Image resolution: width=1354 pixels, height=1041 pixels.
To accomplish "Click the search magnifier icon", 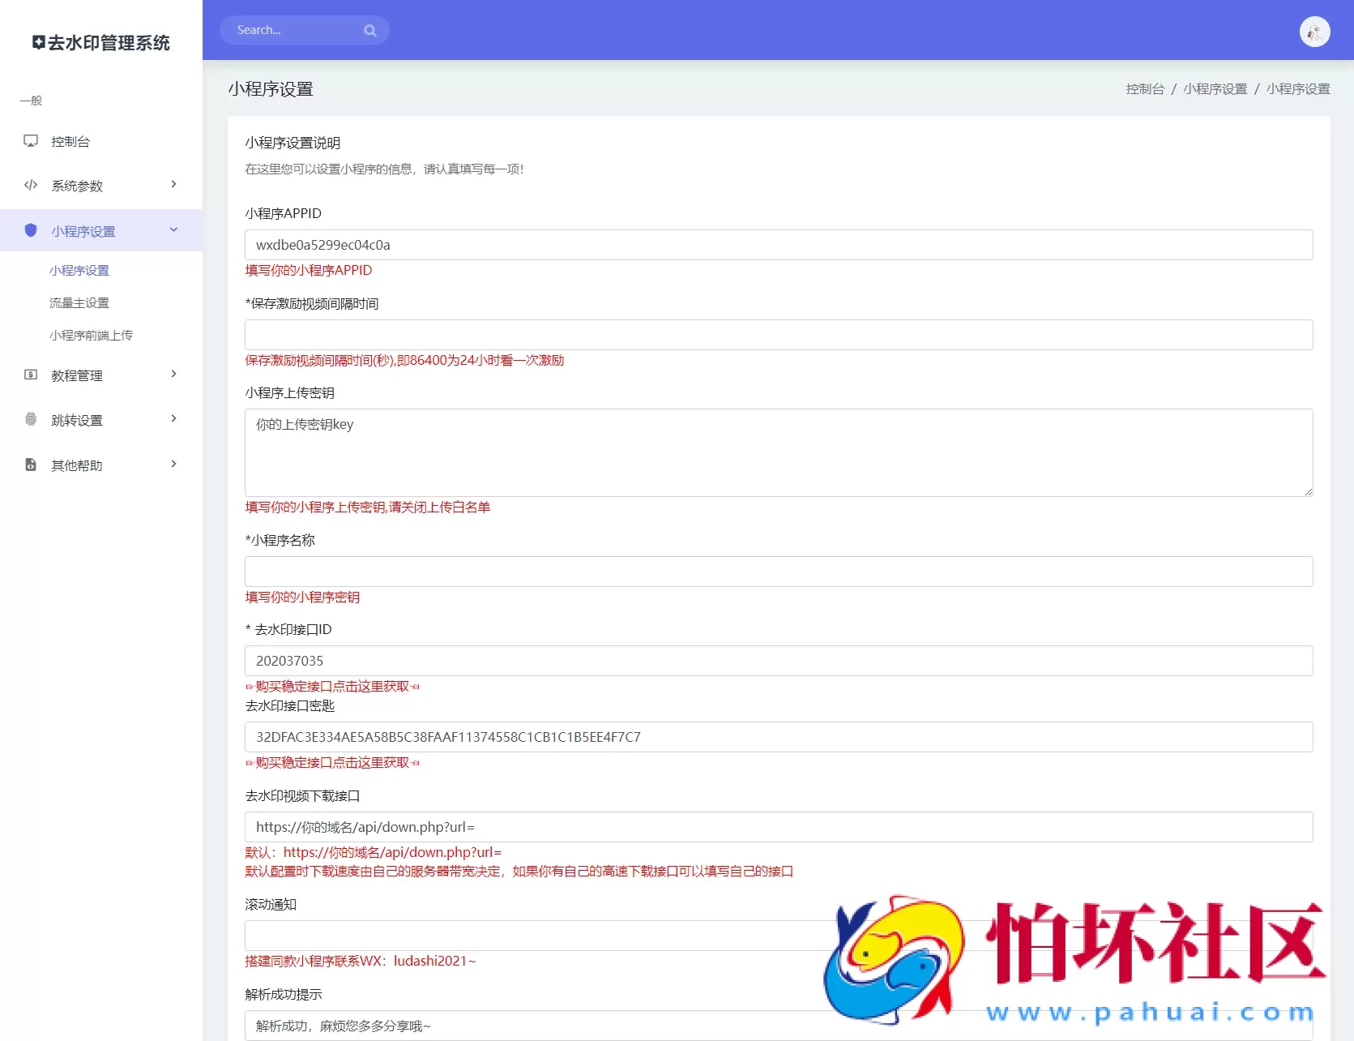I will [370, 30].
